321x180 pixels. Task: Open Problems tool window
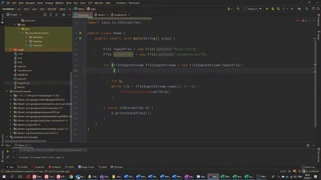click(x=55, y=167)
